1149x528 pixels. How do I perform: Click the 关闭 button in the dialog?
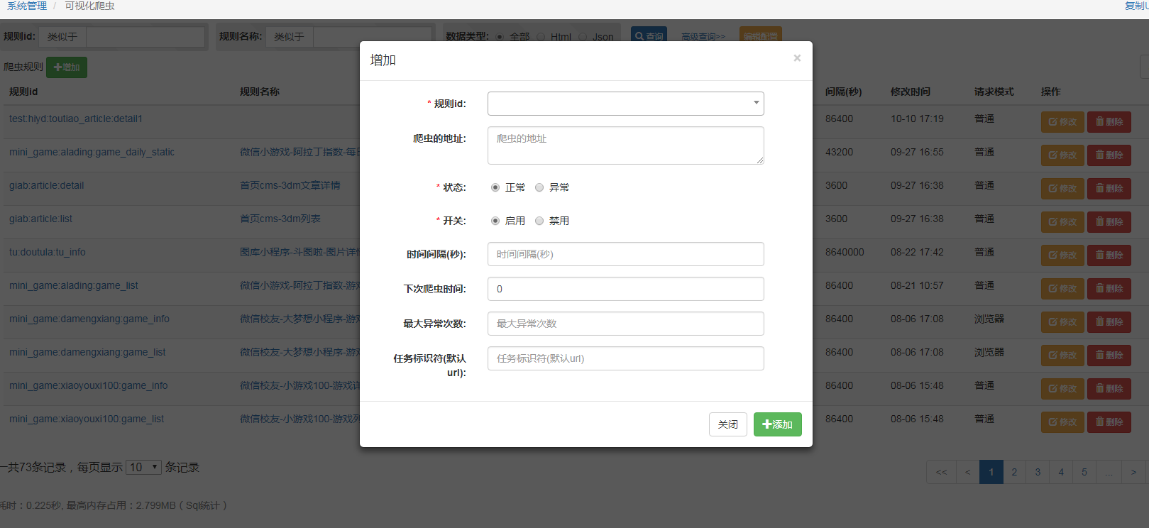point(727,424)
